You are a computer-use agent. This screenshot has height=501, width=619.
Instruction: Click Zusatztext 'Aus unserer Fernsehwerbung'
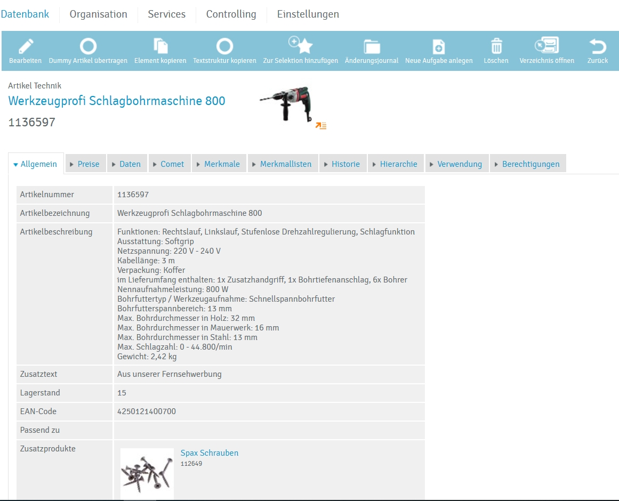click(170, 374)
